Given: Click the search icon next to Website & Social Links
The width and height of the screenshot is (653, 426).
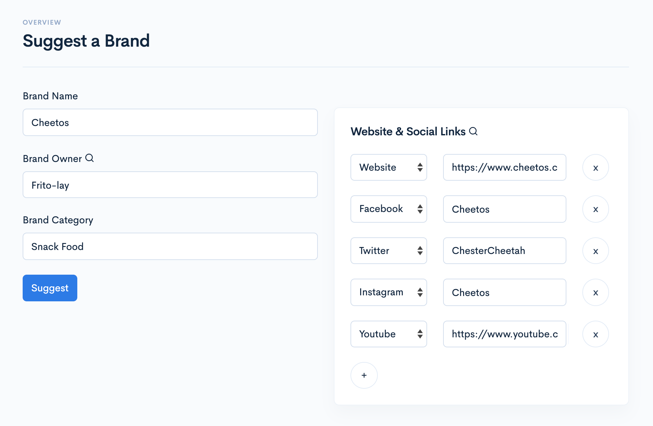Looking at the screenshot, I should click(x=473, y=131).
